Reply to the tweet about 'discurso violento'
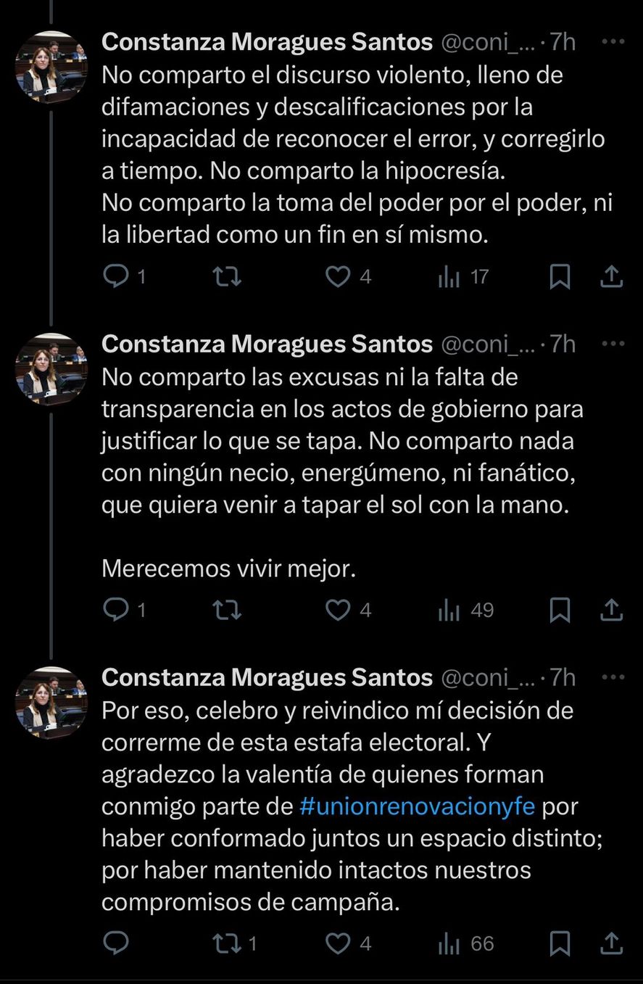The width and height of the screenshot is (643, 984). (116, 276)
